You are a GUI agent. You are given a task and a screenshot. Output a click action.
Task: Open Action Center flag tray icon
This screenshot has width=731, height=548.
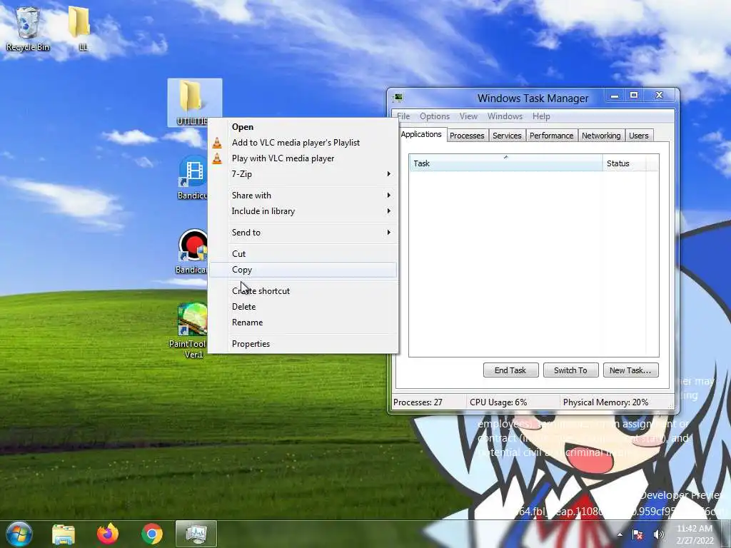click(x=637, y=534)
